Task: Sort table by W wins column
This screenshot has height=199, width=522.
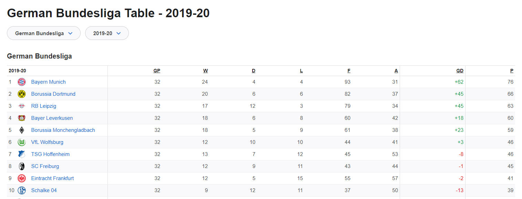Action: click(x=205, y=71)
